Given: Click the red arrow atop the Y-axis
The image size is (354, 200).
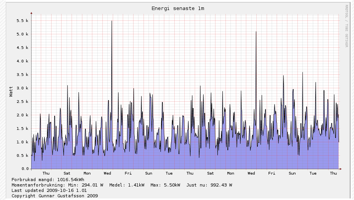Looking at the screenshot, I should (x=32, y=13).
